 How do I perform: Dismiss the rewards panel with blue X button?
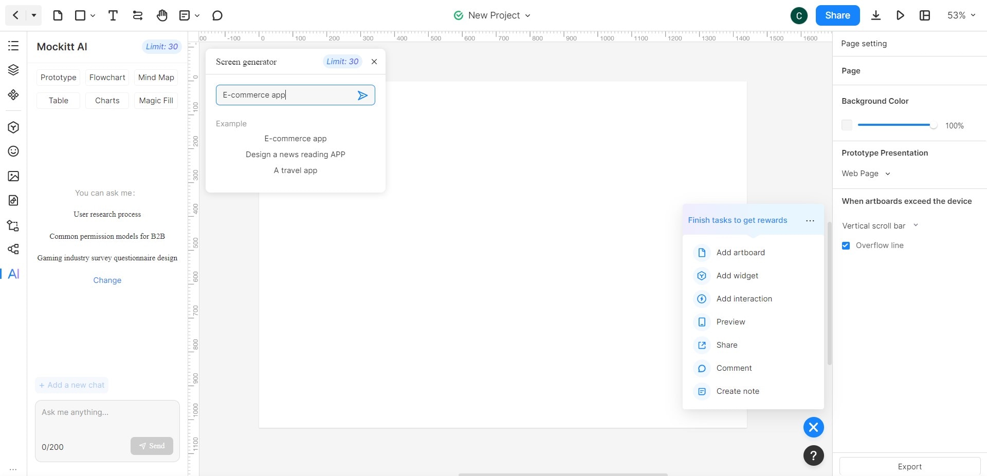[x=813, y=427]
